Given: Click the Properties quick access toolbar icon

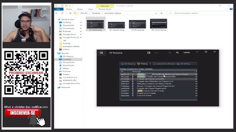Looking at the screenshot, I should tap(62, 6).
